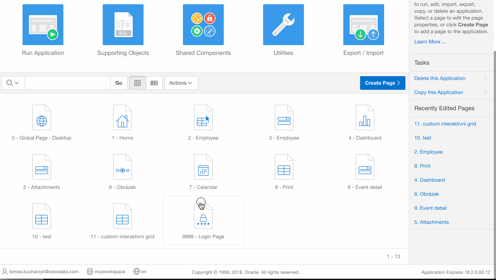Screen dimensions: 496x280
Task: Expand Delete this Application task arrow
Action: pyautogui.click(x=485, y=78)
